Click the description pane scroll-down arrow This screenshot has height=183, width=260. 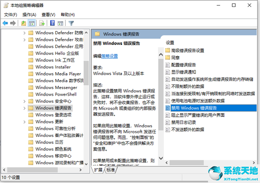(161, 158)
